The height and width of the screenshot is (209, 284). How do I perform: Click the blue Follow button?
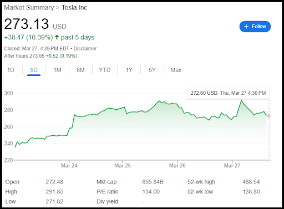tap(255, 27)
